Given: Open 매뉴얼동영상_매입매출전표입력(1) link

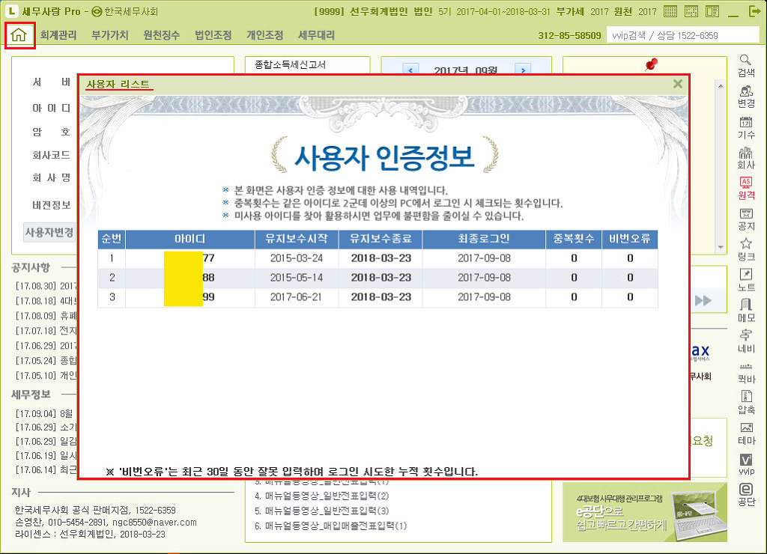Looking at the screenshot, I should pos(330,526).
